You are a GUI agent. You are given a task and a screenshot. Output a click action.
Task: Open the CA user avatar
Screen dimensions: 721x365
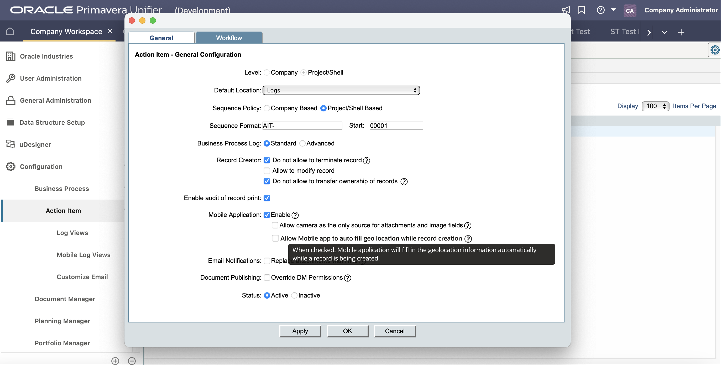[630, 11]
